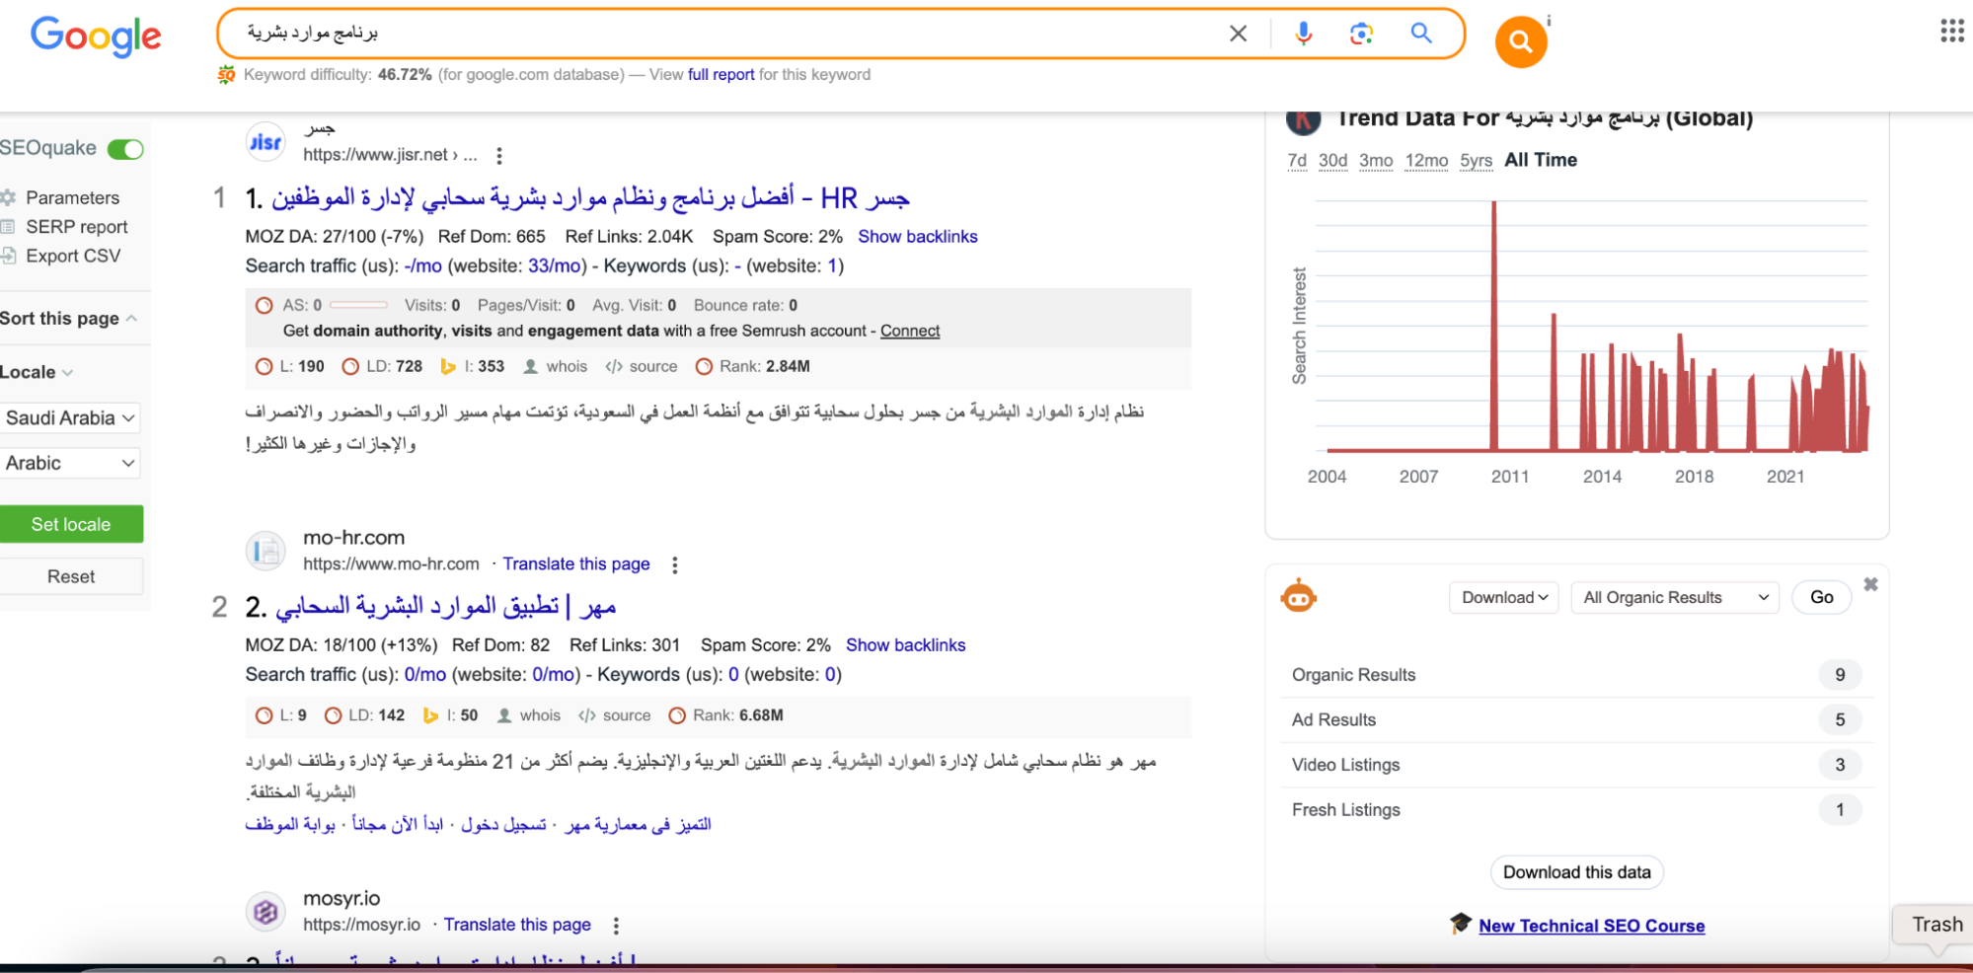Click Show backlinks for the jisr result
The image size is (1973, 973).
click(x=917, y=237)
